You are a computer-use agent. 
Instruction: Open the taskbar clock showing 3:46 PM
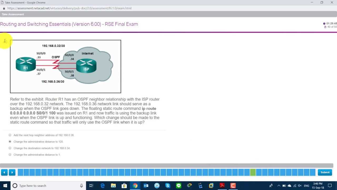(x=318, y=186)
